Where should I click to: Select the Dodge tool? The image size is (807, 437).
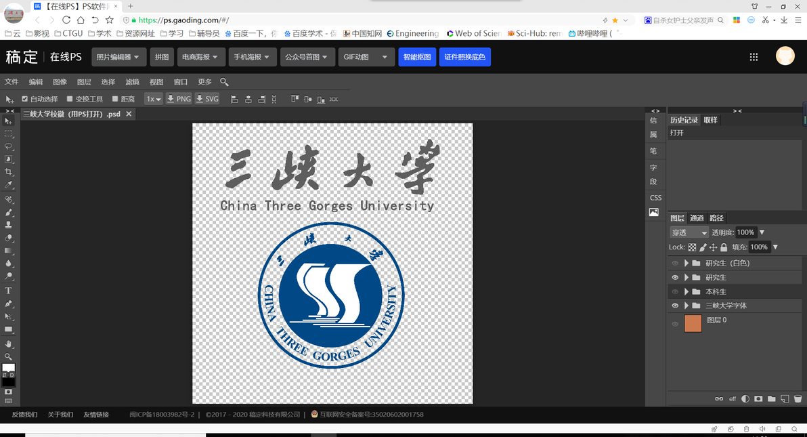point(8,276)
